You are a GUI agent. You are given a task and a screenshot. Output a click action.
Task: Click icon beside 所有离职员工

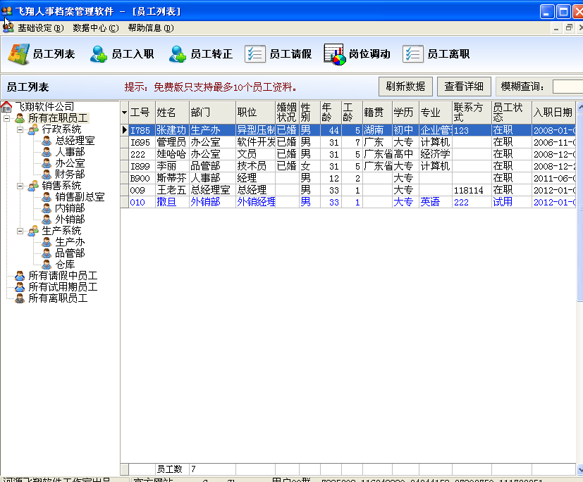coord(20,298)
